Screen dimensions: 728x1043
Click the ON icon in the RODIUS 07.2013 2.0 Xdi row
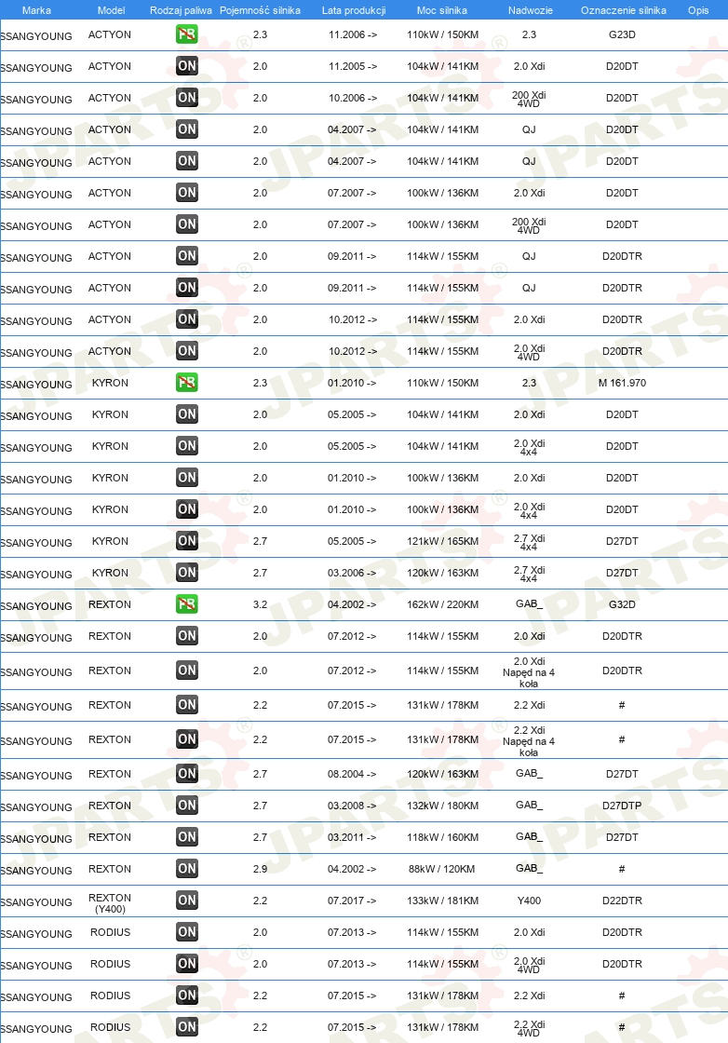tap(187, 932)
